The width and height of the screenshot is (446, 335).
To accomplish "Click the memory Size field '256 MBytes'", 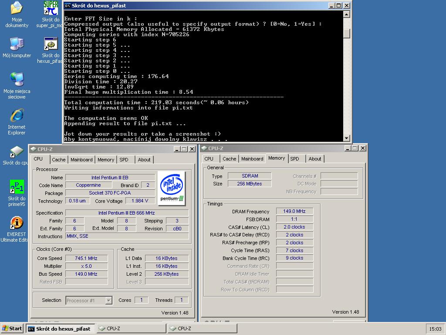I will pos(250,184).
